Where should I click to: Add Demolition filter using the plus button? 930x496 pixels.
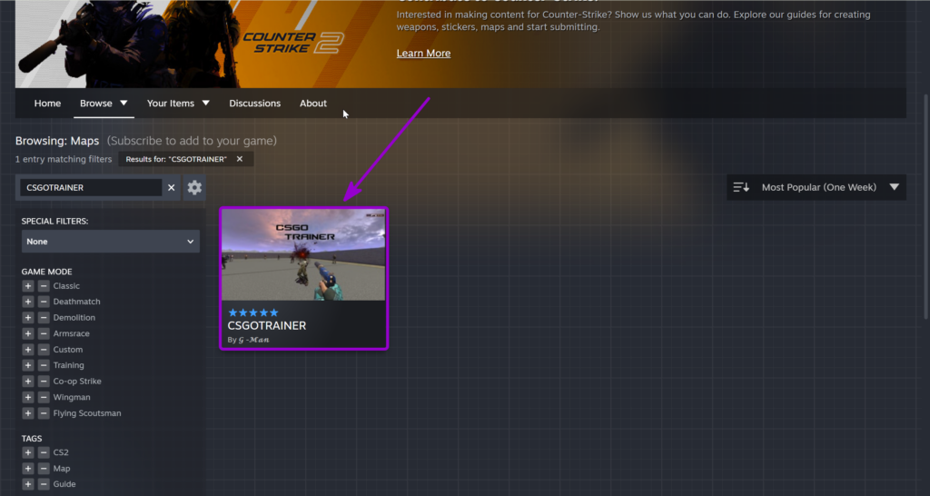[x=28, y=317]
